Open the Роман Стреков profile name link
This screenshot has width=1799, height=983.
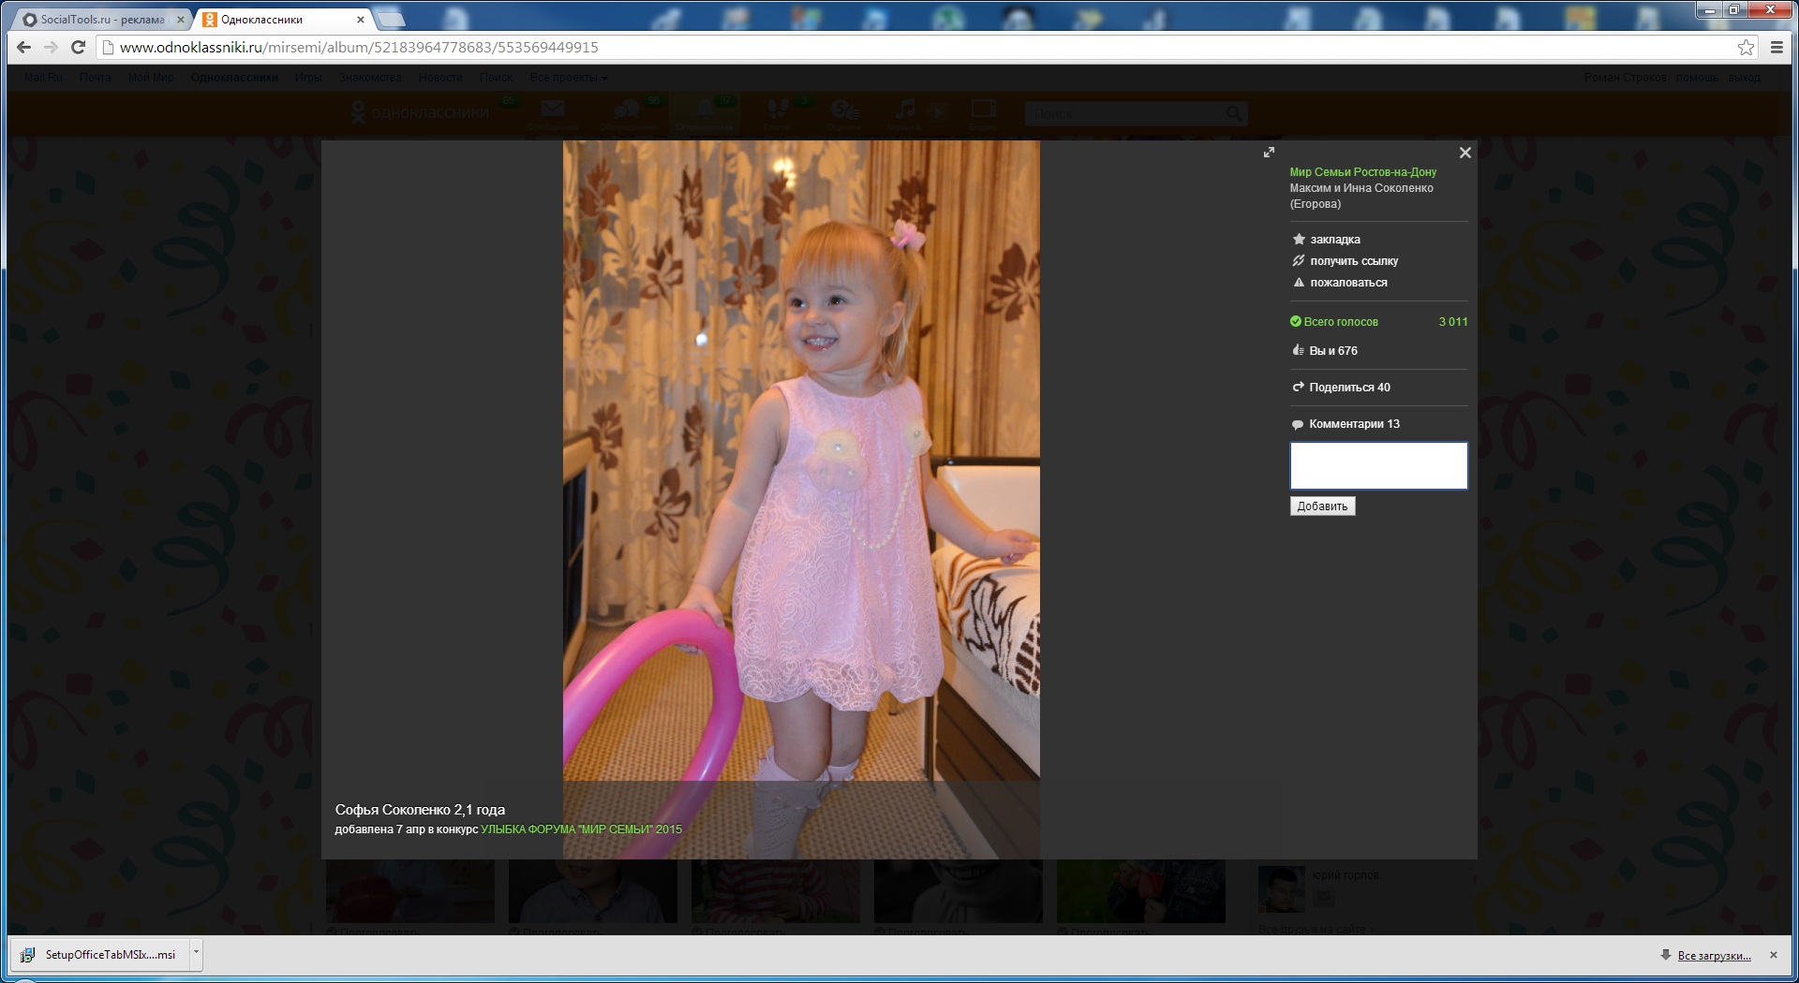click(x=1626, y=78)
